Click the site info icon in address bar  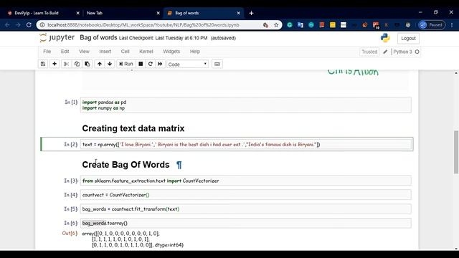point(42,25)
